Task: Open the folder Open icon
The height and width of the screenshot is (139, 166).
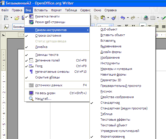Action: tap(17, 18)
